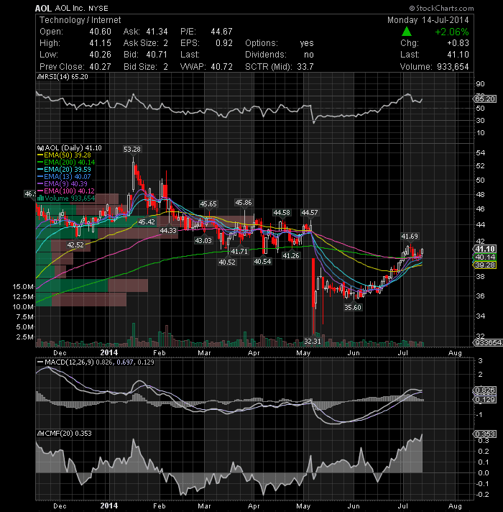This screenshot has width=503, height=512.
Task: Click the date 'Monday 14-Jul-2014'
Action: pyautogui.click(x=428, y=20)
